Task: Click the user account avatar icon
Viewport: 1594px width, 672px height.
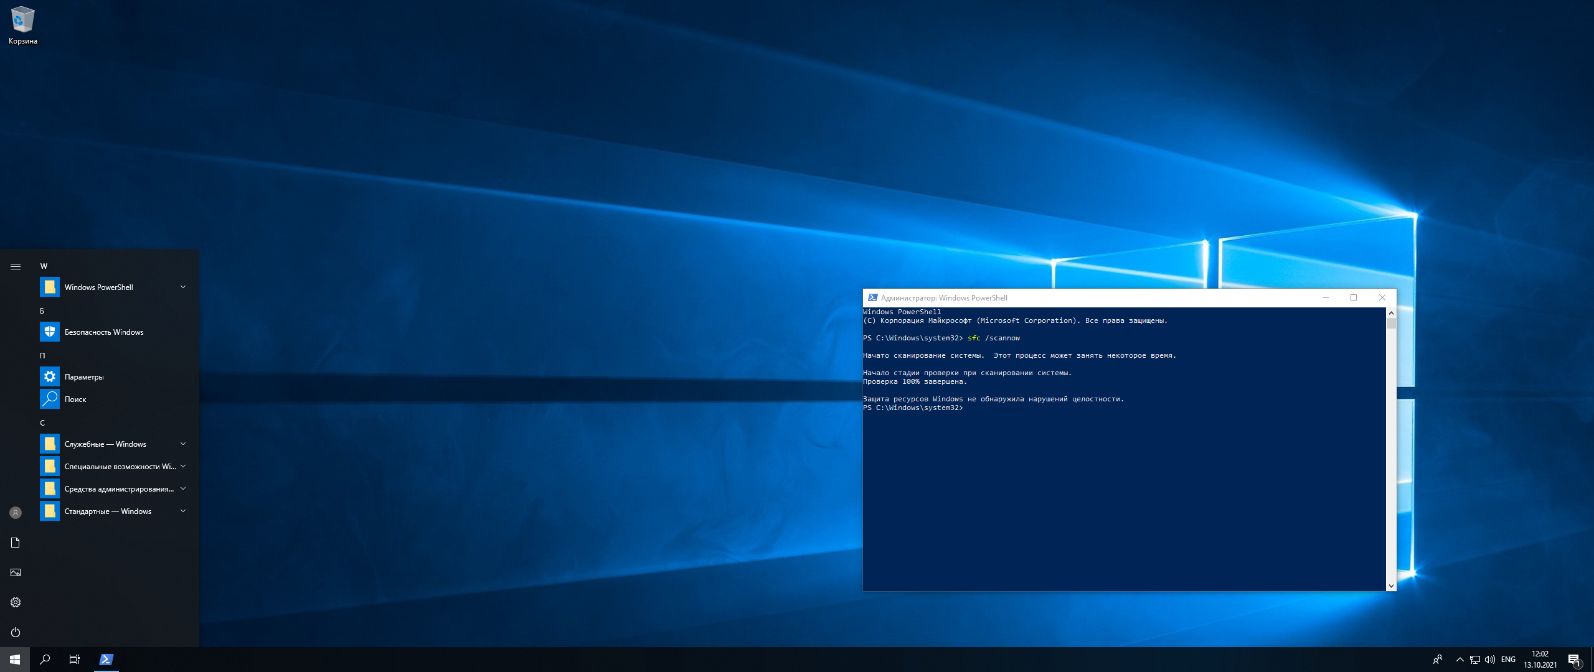Action: 16,513
